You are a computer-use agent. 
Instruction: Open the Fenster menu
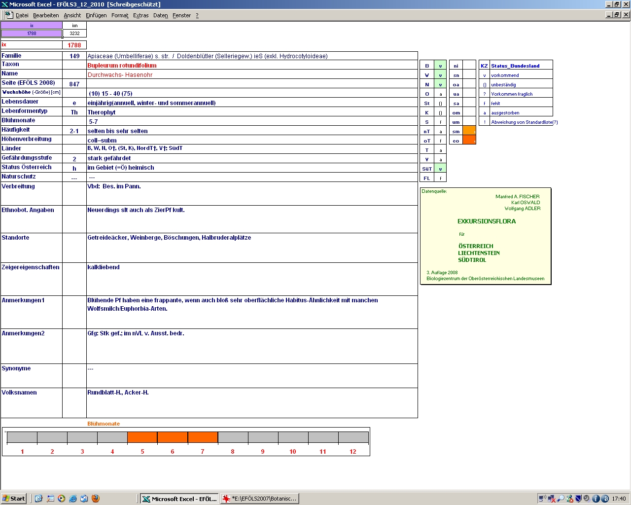(181, 15)
